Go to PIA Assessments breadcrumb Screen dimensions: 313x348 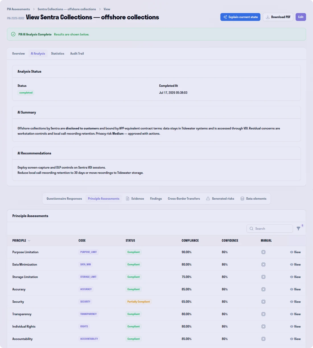[x=18, y=9]
